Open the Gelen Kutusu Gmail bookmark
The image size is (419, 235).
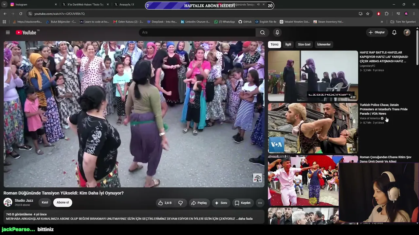pyautogui.click(x=128, y=22)
